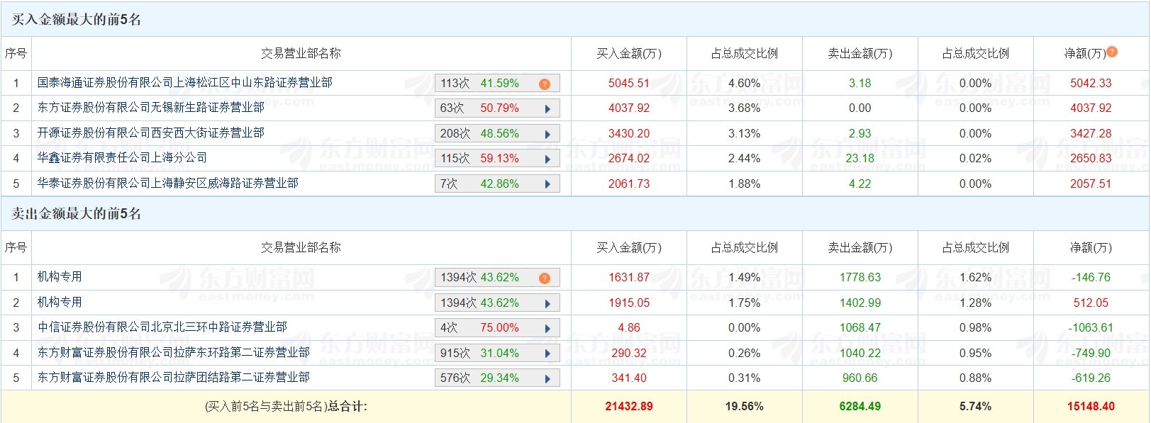Screen dimensions: 1151x423
Task: Expand arrow in 东方证券无锡新生路 row
Action: [x=547, y=109]
